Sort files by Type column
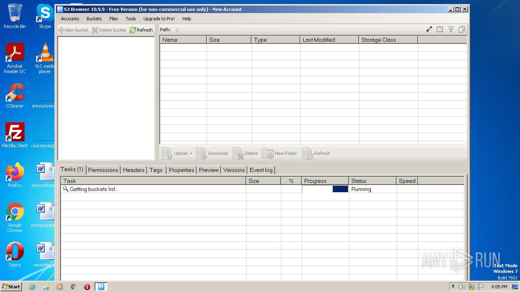Viewport: 520px width, 292px height. click(x=276, y=40)
